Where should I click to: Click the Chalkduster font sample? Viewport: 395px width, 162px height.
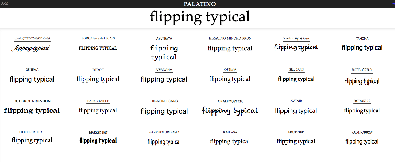click(x=230, y=111)
